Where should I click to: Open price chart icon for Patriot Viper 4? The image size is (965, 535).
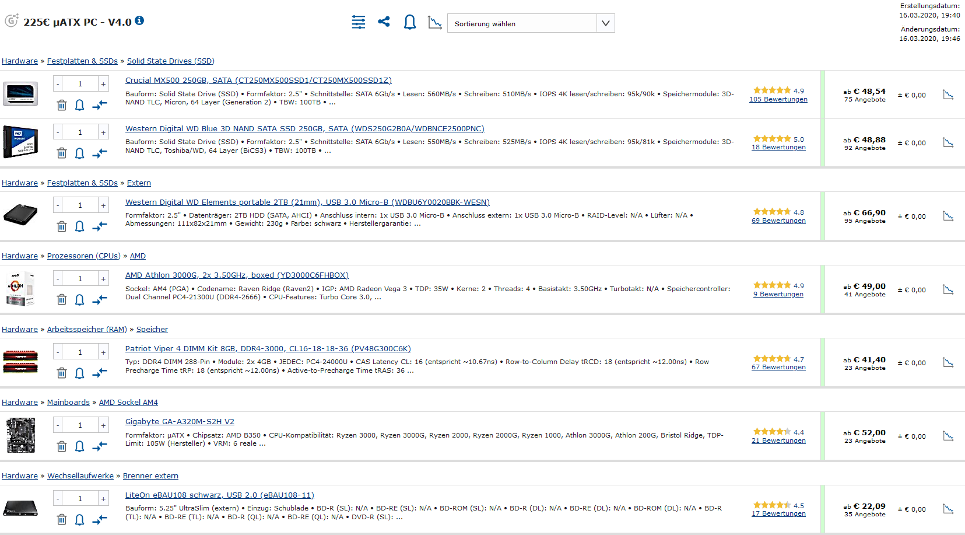948,362
